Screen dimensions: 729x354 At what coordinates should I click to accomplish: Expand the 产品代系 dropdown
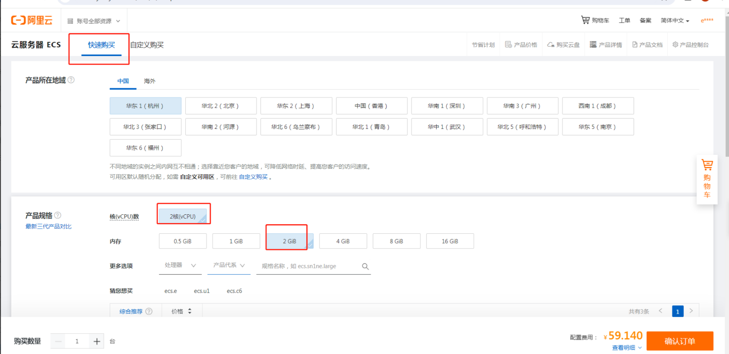pyautogui.click(x=229, y=266)
